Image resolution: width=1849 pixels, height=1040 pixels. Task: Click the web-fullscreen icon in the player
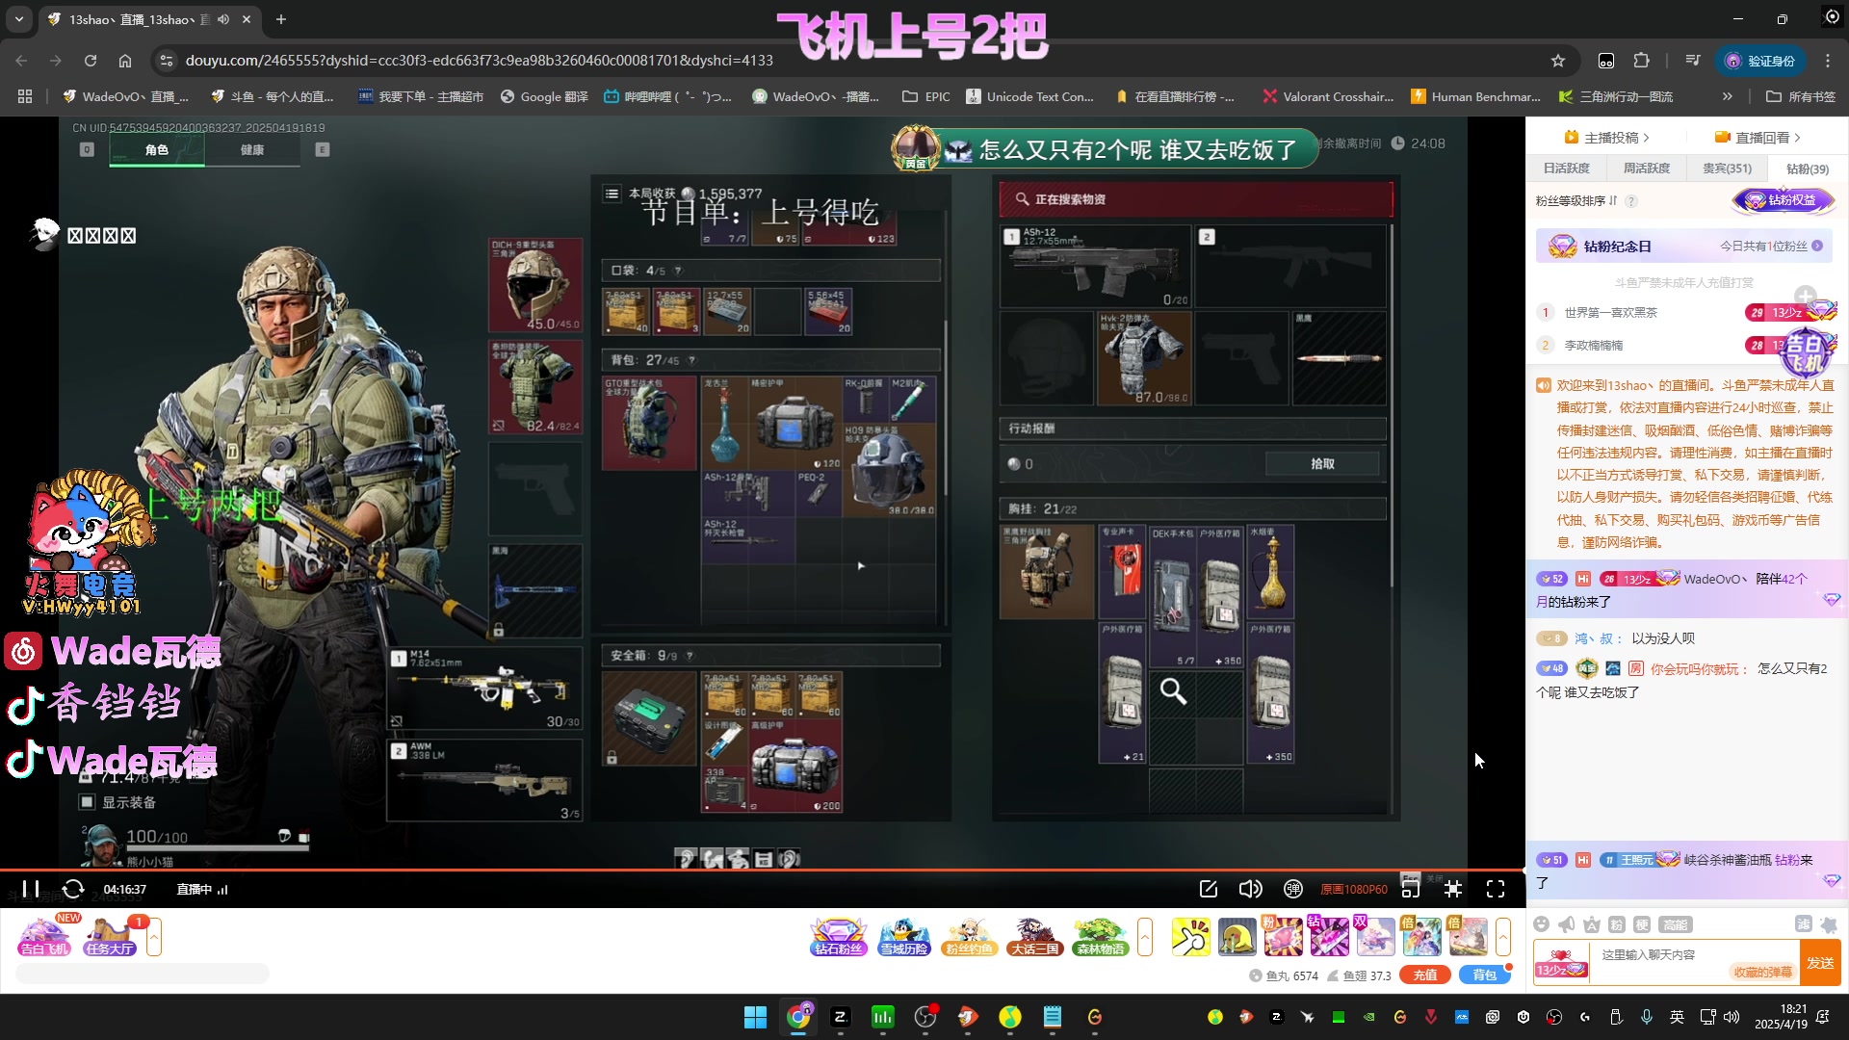1453,889
